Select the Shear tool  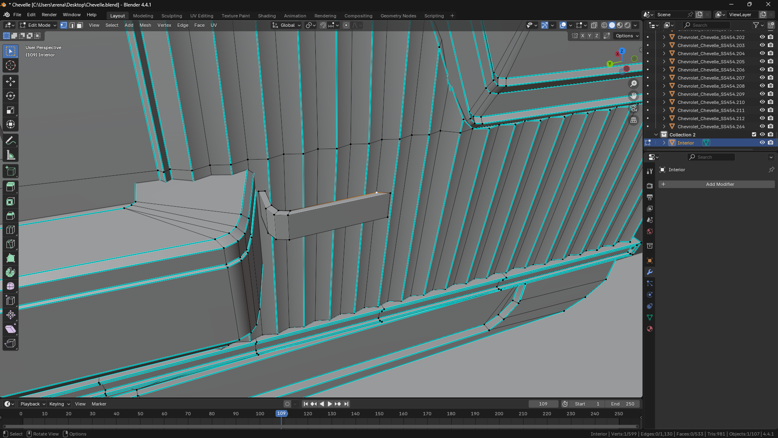click(11, 329)
